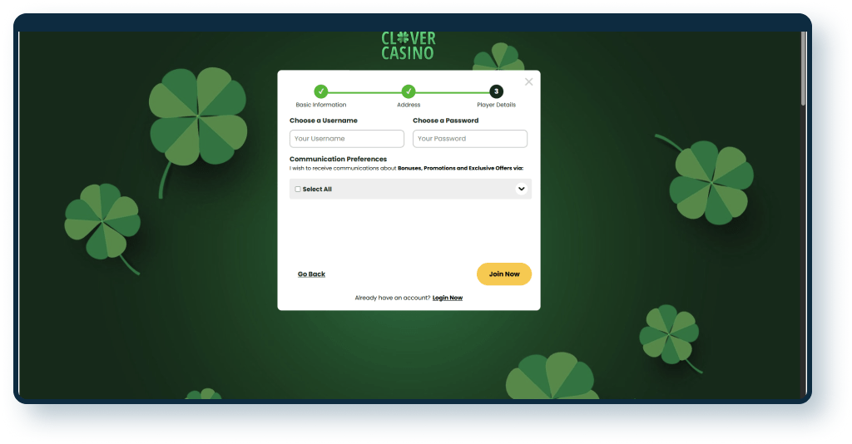Click the Basic Information step checkmark
852x444 pixels.
321,91
